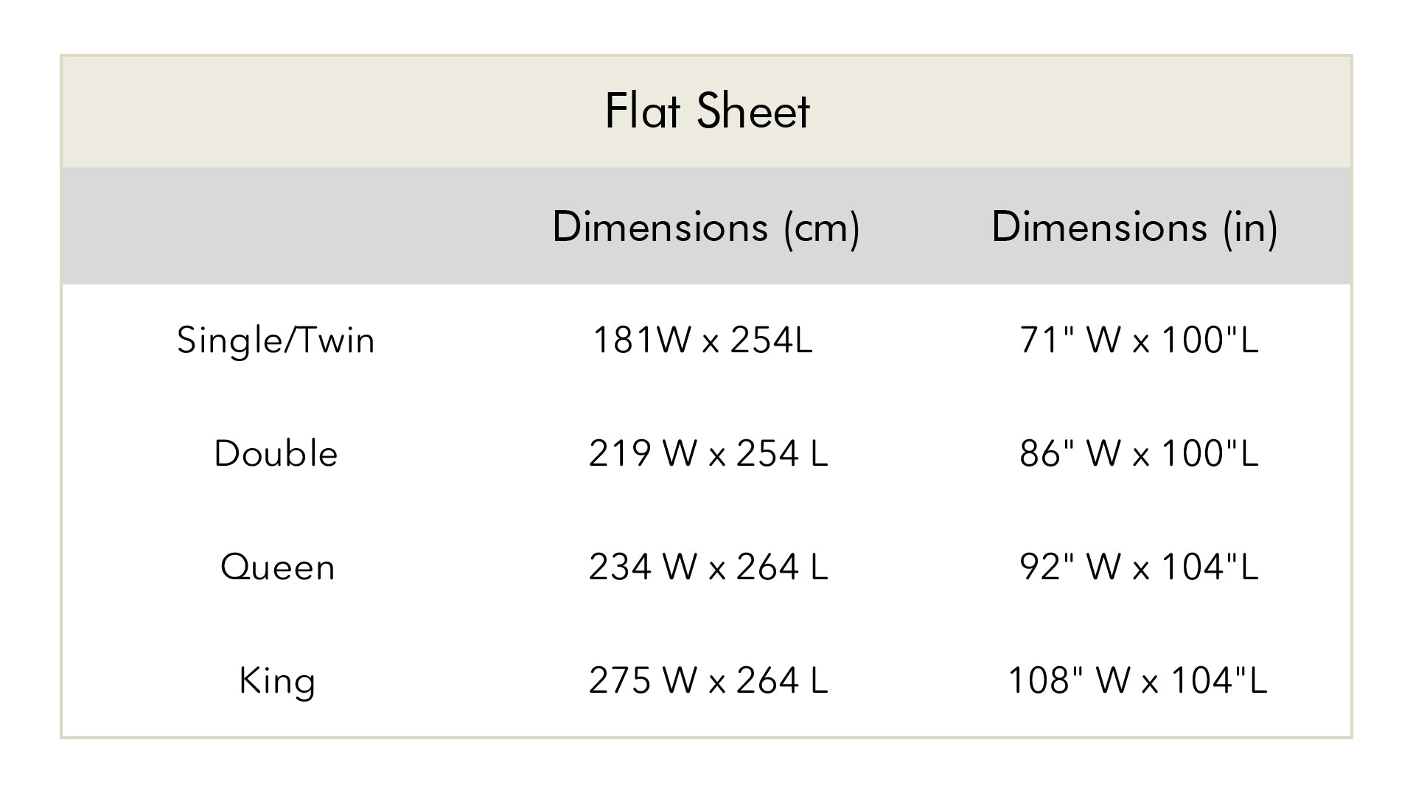The height and width of the screenshot is (793, 1413).
Task: Select the Double row label
Action: click(276, 453)
